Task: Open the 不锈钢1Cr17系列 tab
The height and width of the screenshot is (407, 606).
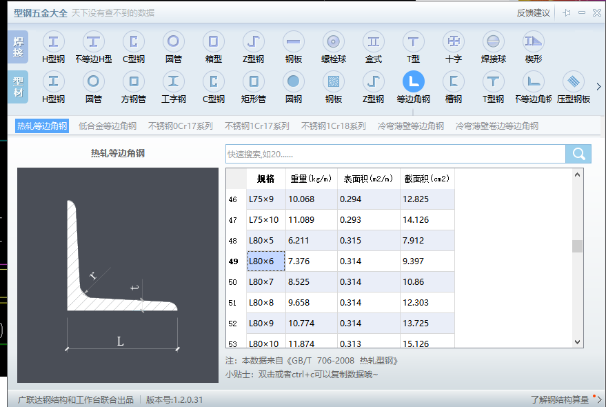Action: [257, 126]
